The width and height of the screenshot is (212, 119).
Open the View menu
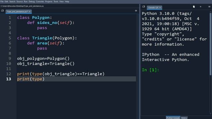[x=62, y=2]
